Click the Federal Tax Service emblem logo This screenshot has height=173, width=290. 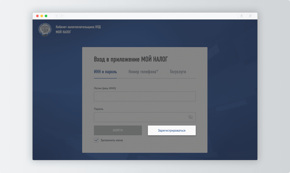tap(45, 29)
